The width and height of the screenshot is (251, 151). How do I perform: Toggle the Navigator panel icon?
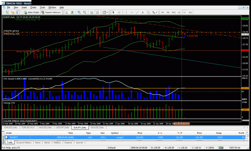(18, 12)
